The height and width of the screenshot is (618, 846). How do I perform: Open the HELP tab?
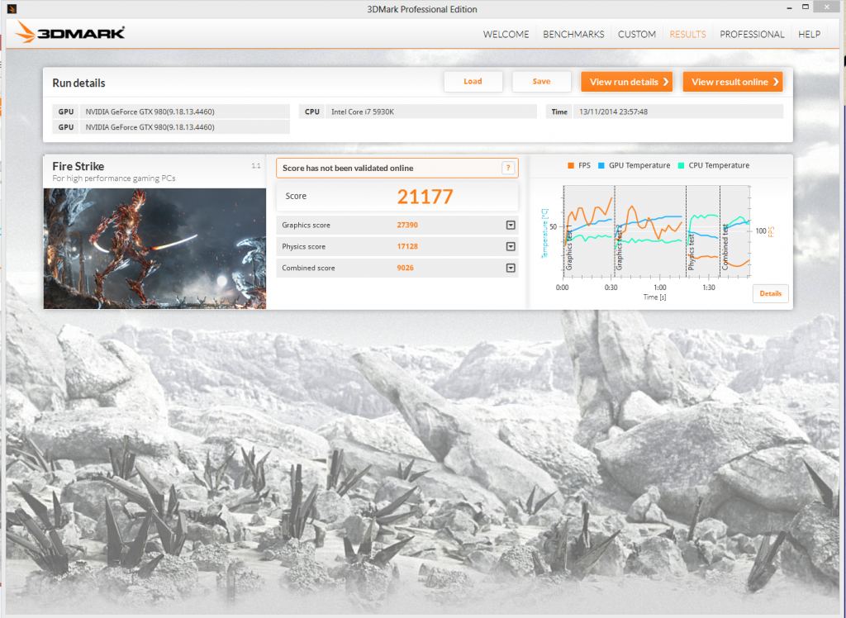click(809, 34)
